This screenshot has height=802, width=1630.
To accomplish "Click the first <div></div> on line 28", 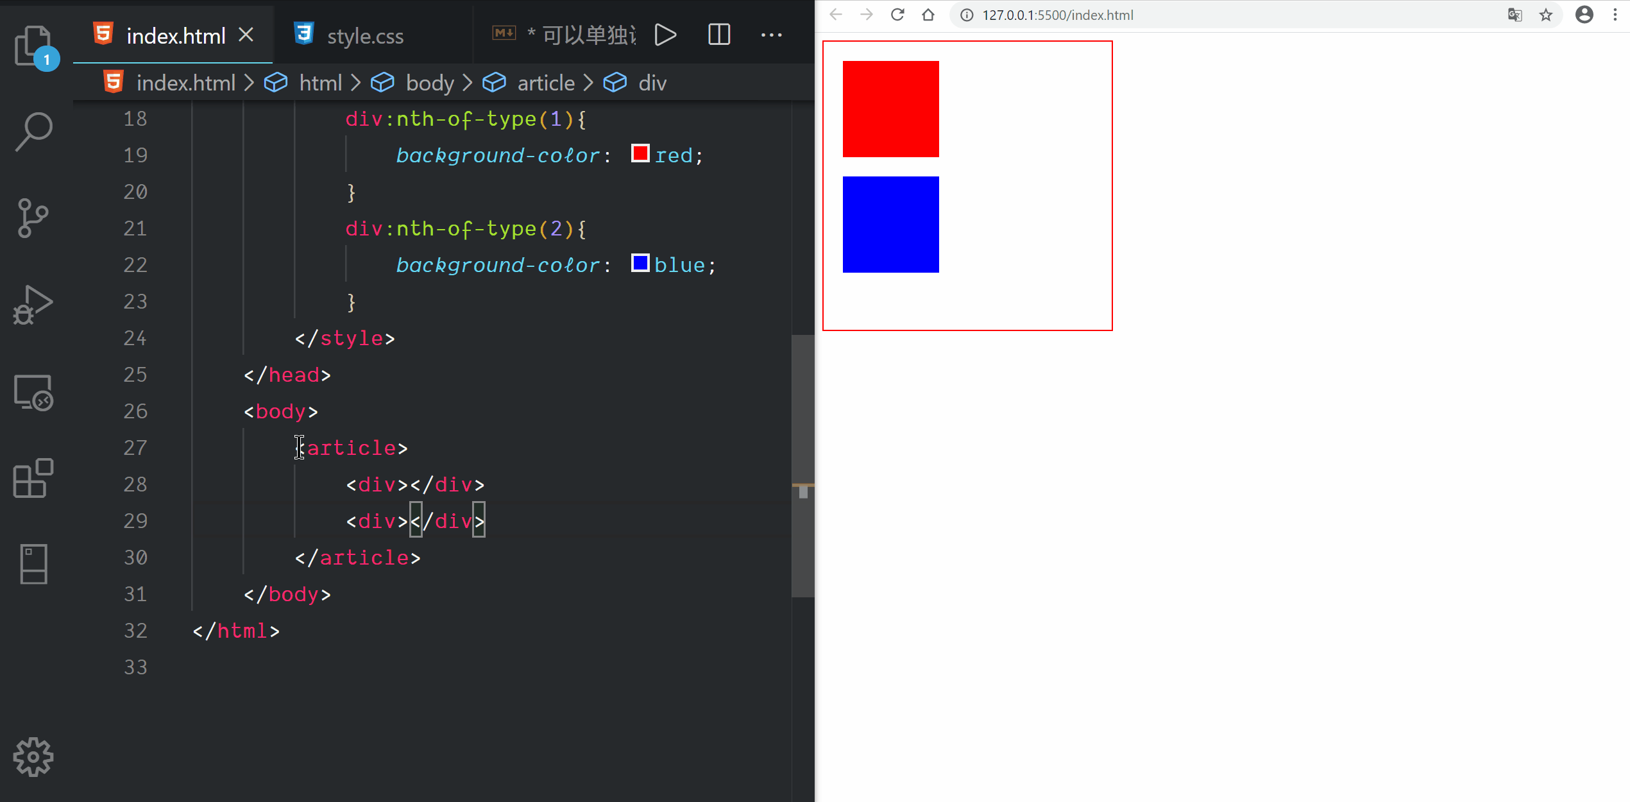I will click(x=415, y=484).
